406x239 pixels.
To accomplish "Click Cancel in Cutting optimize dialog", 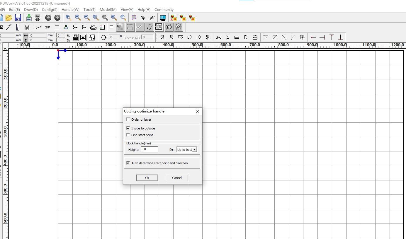I will coord(177,178).
